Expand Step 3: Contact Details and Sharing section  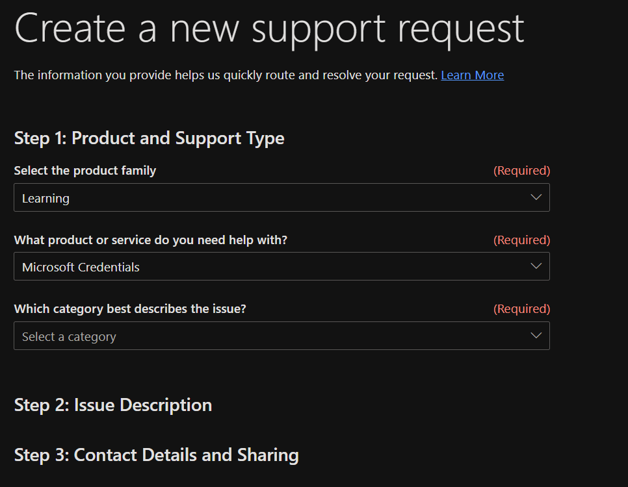[x=156, y=455]
